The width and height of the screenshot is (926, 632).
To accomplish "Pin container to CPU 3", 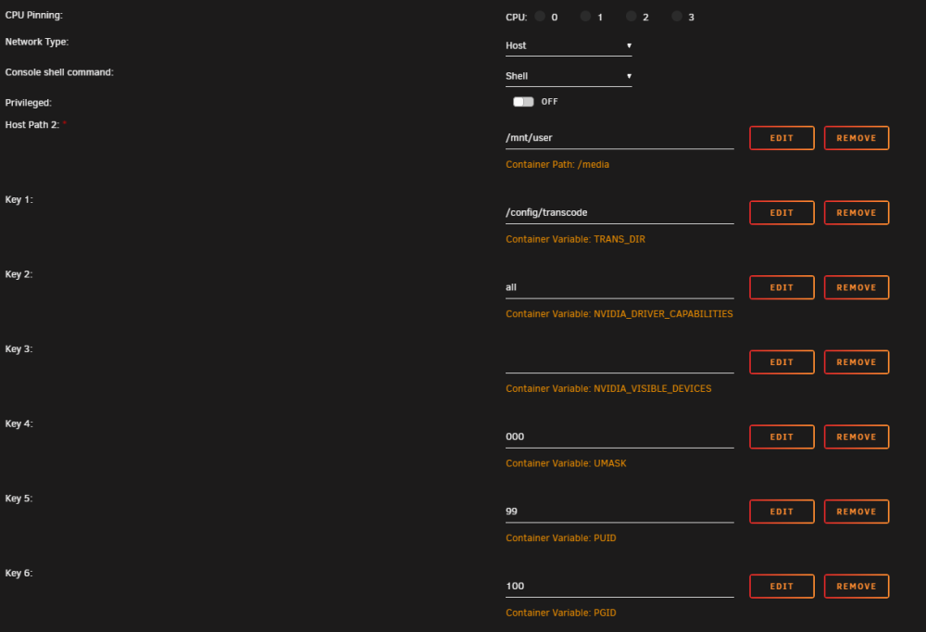I will (677, 16).
